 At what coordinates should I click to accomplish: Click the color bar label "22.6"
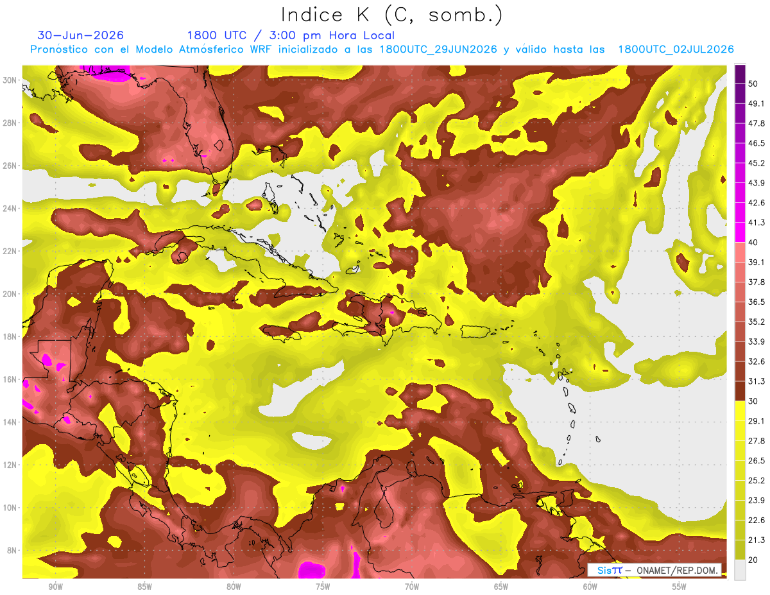tap(757, 521)
